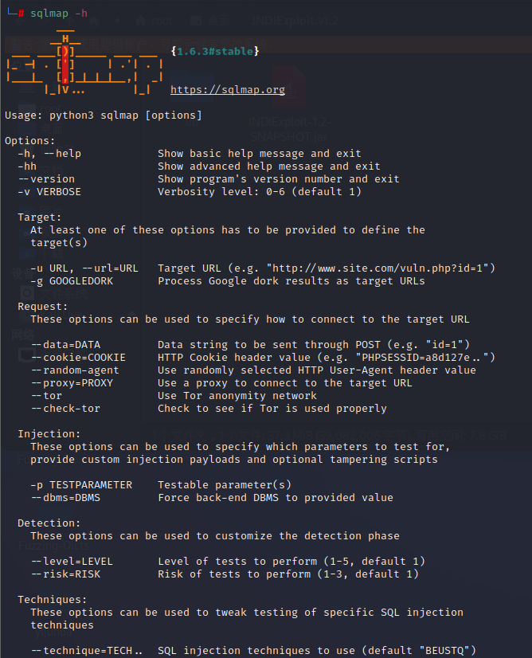Click the 1.6.3#stable version string

215,51
